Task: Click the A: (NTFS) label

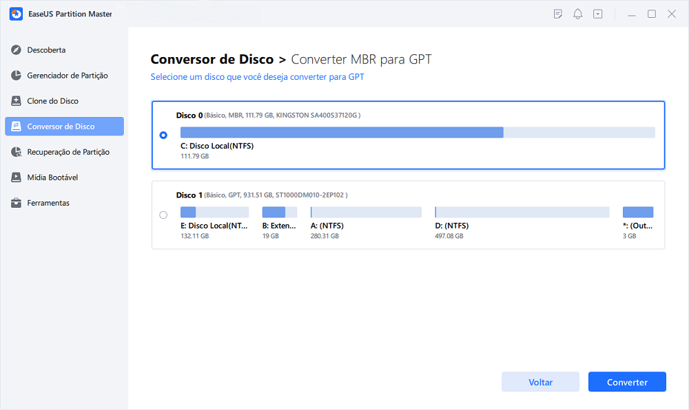Action: pos(327,226)
